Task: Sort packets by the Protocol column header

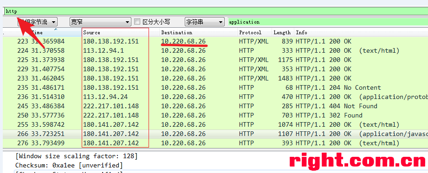Action: [250, 33]
